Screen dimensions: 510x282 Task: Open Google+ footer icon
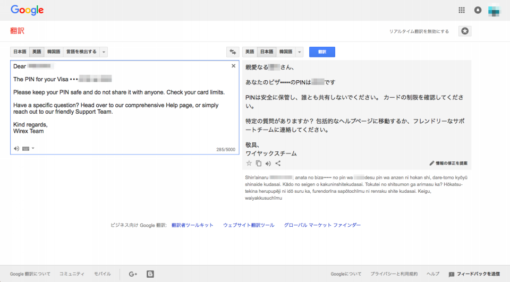pyautogui.click(x=133, y=274)
